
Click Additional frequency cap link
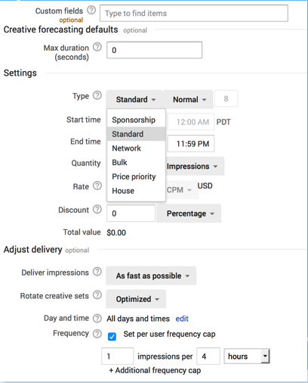(x=155, y=370)
